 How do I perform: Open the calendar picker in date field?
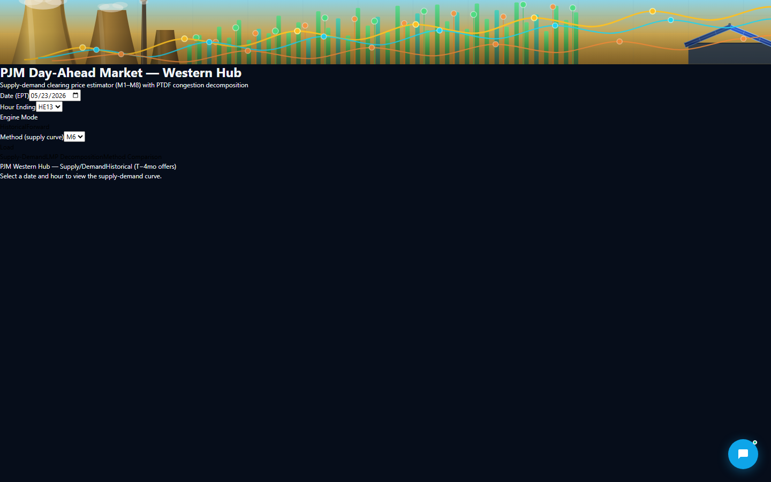pyautogui.click(x=75, y=95)
